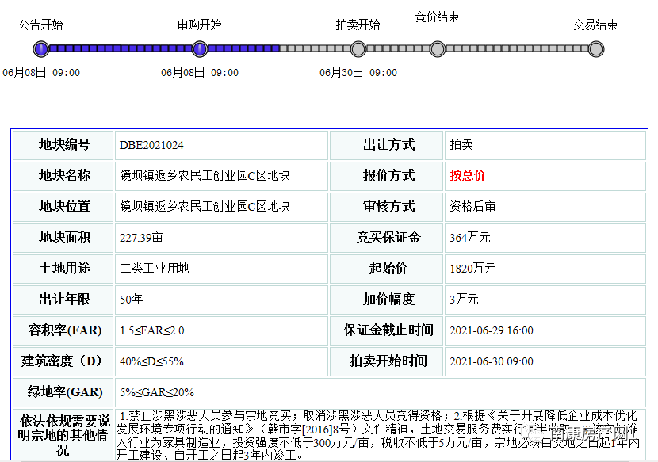Click the 竞价结束 milestone circle

click(x=437, y=48)
